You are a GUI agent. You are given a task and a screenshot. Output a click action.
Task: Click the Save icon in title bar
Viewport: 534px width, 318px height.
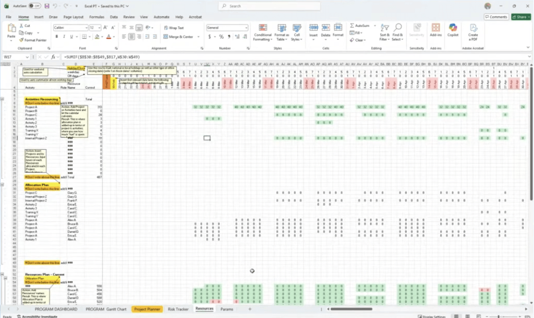point(47,6)
